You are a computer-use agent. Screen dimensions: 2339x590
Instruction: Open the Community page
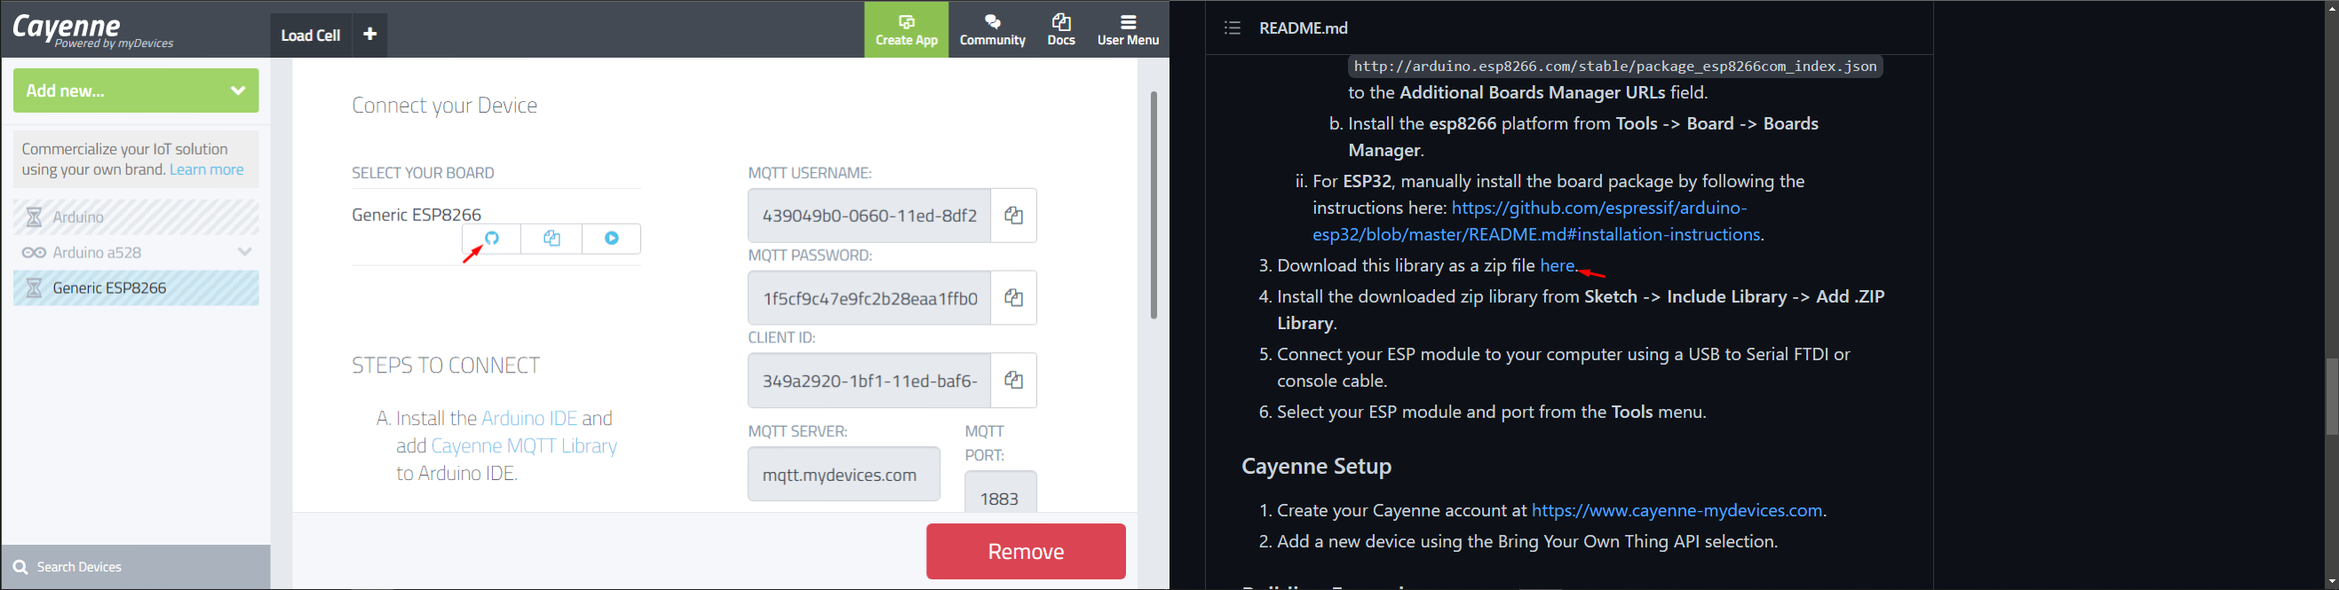[993, 30]
